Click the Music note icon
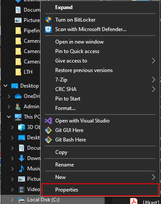 [22, 169]
